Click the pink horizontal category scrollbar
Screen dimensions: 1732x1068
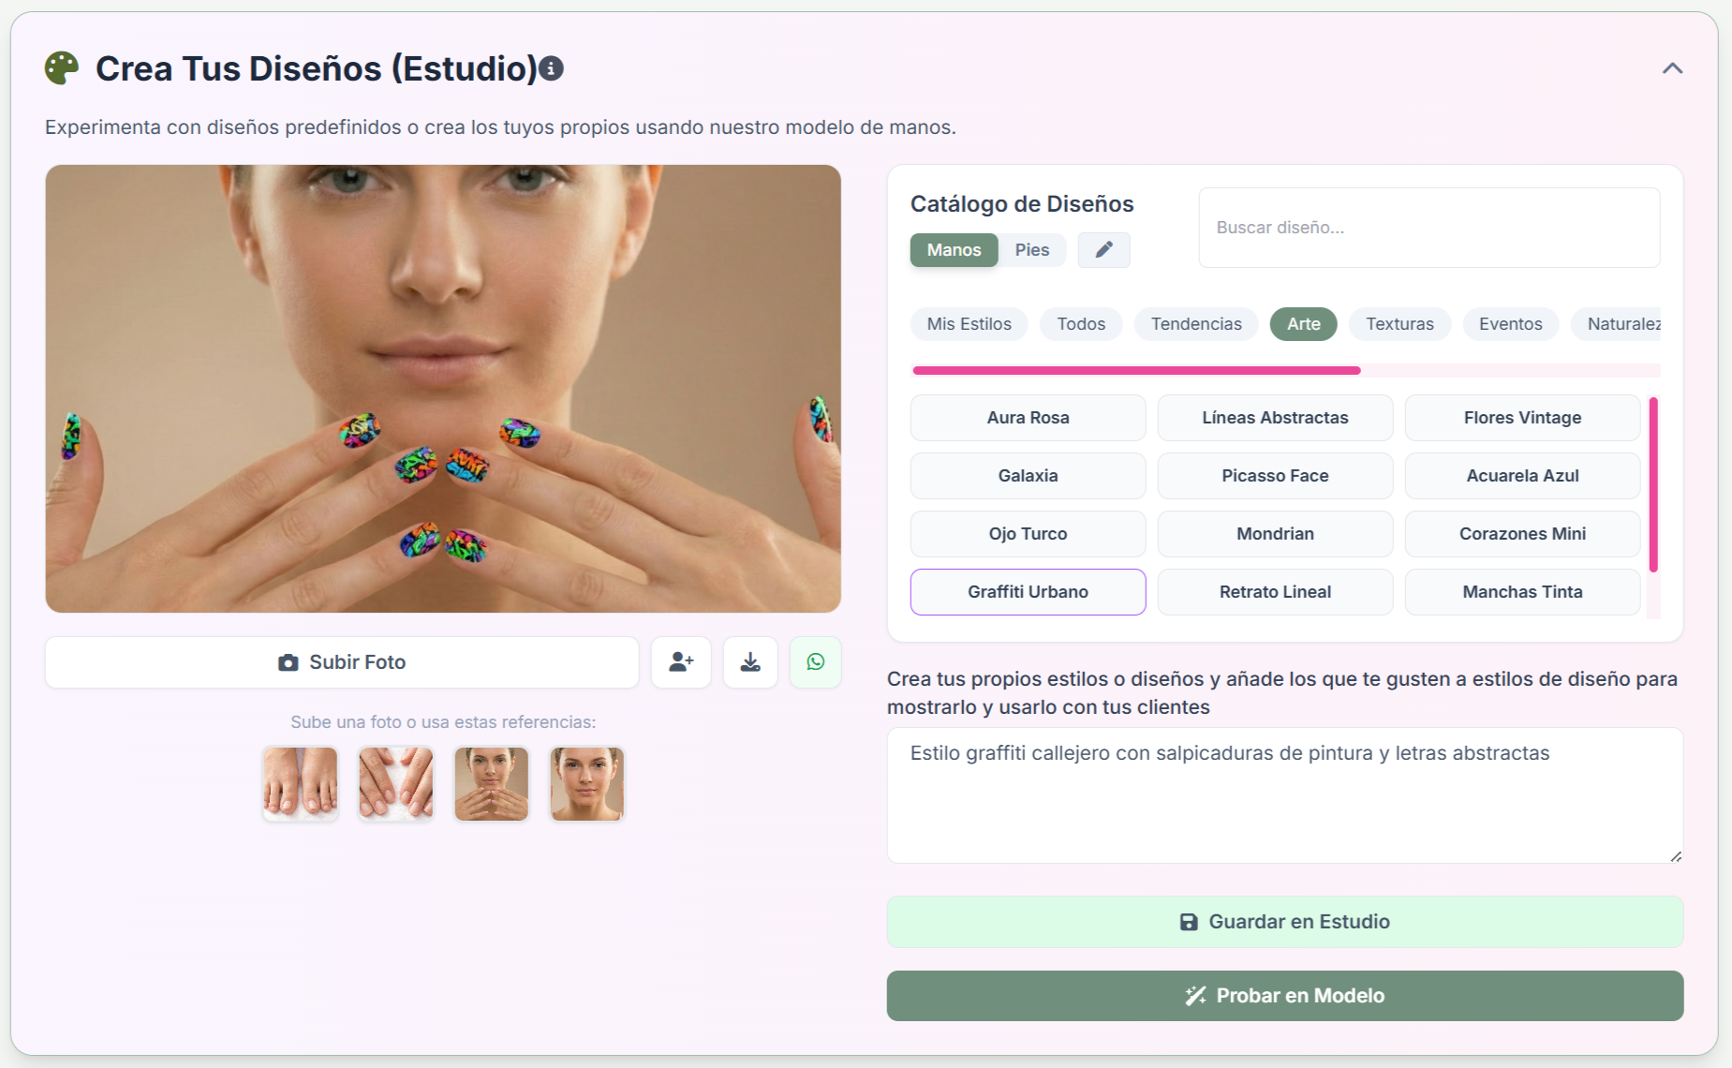pyautogui.click(x=1136, y=371)
